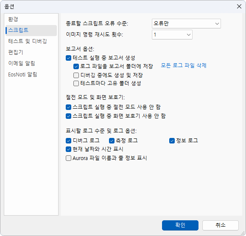Screen dimensions: 246x236
Task: Click the 절전 모드 및 화면 보호기: label
Action: (x=95, y=97)
